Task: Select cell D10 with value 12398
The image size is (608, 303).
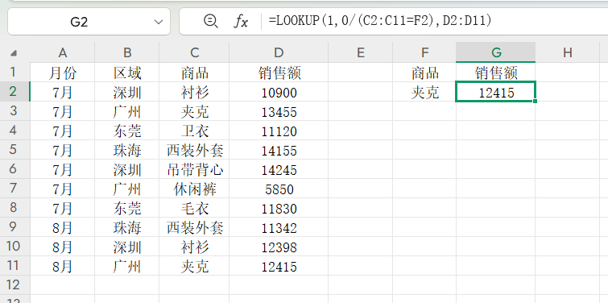Action: (279, 247)
